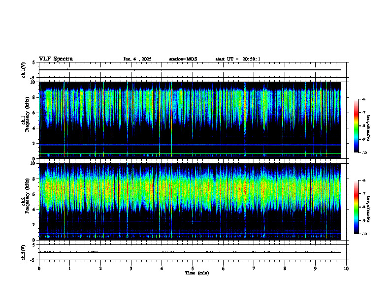390x301 pixels.
Task: Select the ch.1 "Frequency (kHz)" axis label
Action: (27, 114)
